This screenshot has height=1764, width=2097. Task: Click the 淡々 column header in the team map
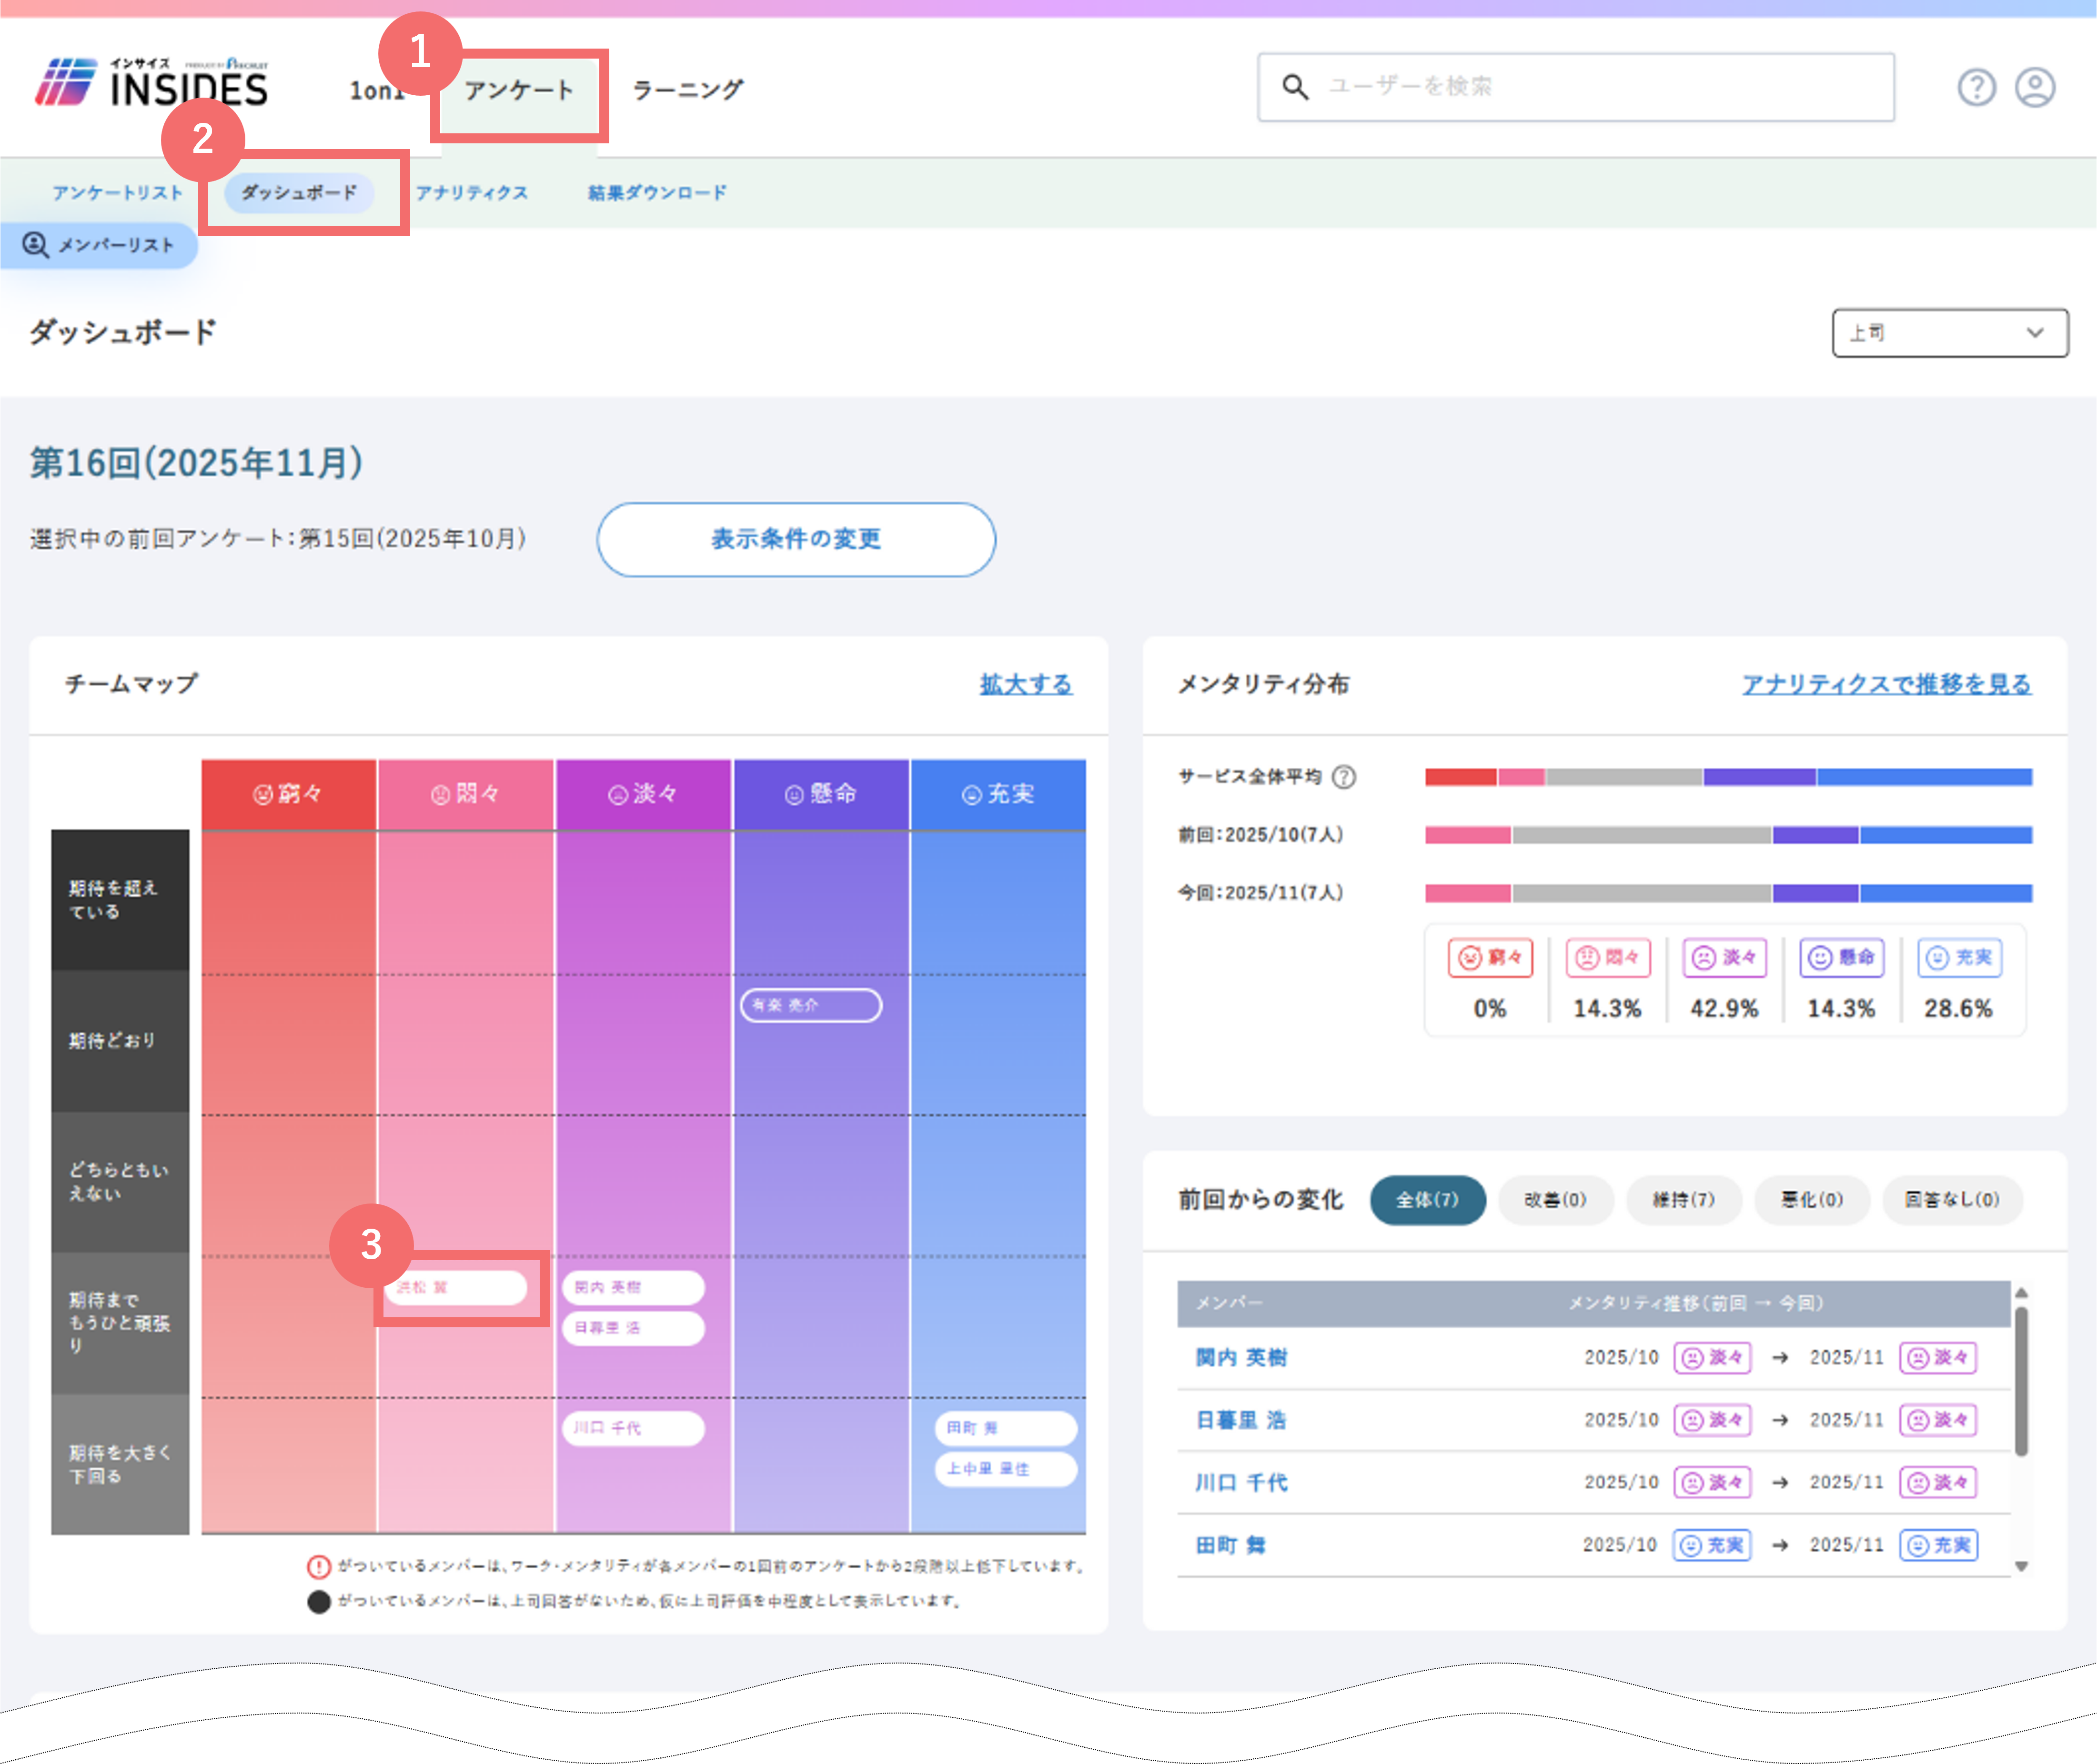pyautogui.click(x=643, y=794)
